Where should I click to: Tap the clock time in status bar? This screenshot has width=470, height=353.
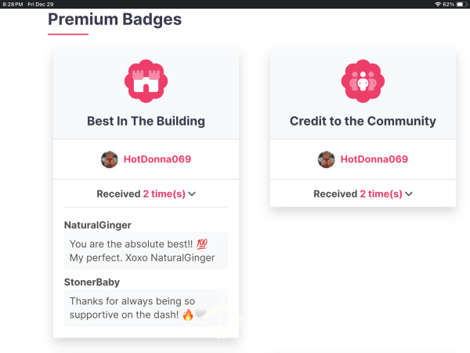[13, 4]
